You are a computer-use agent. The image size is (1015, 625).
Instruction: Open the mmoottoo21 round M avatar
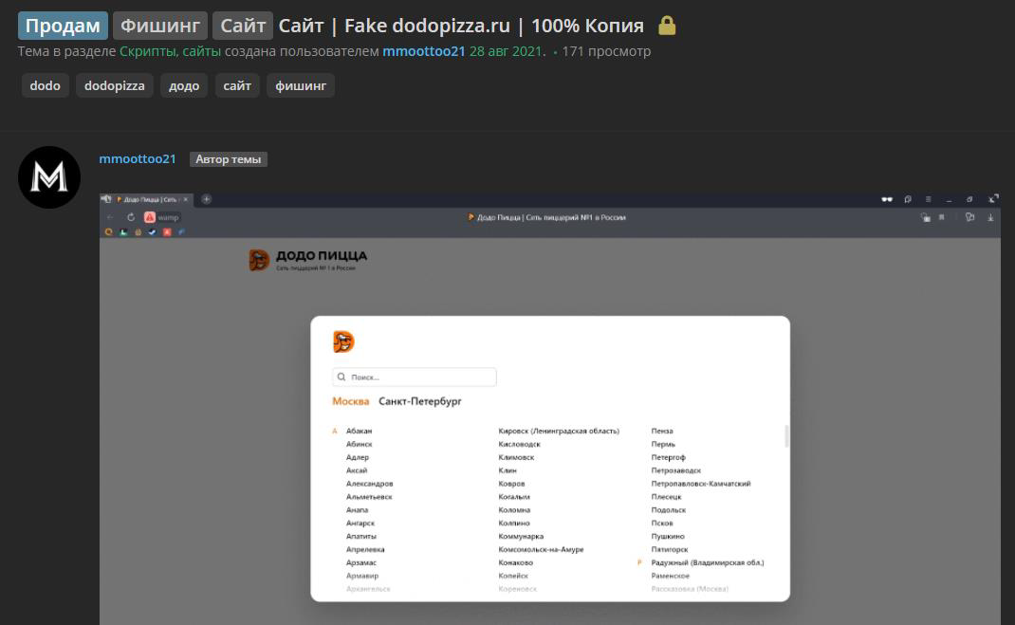(x=49, y=177)
